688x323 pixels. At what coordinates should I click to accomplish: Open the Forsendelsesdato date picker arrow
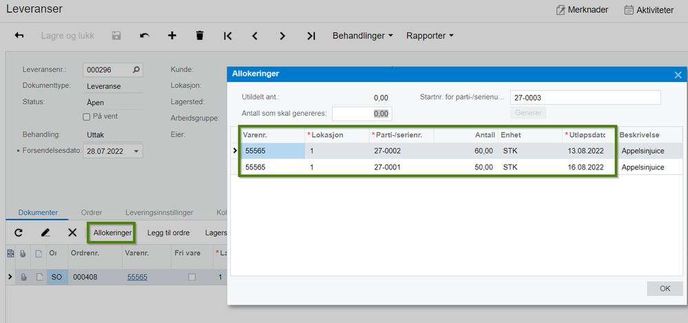[x=136, y=151]
